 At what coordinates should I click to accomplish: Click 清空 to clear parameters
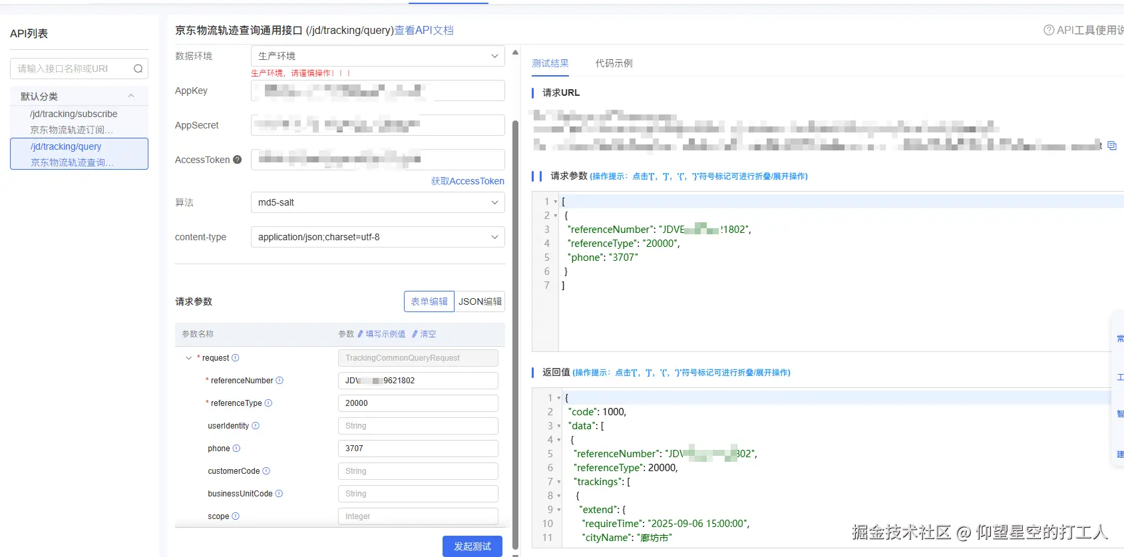pyautogui.click(x=424, y=334)
